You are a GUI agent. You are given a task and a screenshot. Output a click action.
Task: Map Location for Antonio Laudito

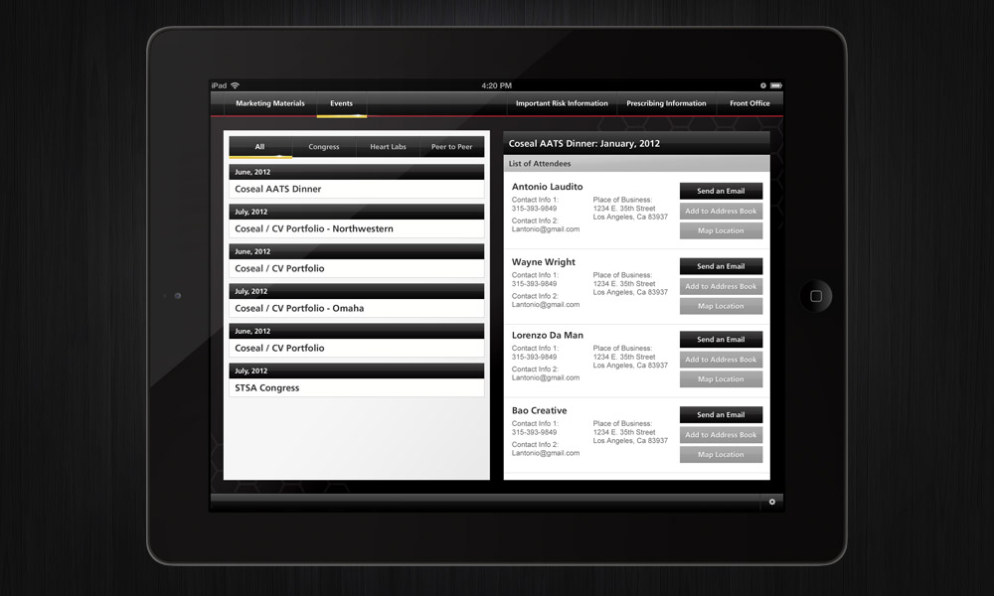[721, 231]
